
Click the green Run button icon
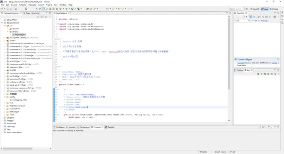pos(72,9)
